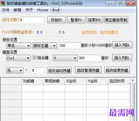This screenshot has height=121, width=139.
Task: Click the hotkey letter E field
Action: (38, 70)
